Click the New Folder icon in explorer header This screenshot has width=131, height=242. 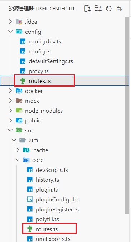pyautogui.click(x=98, y=9)
